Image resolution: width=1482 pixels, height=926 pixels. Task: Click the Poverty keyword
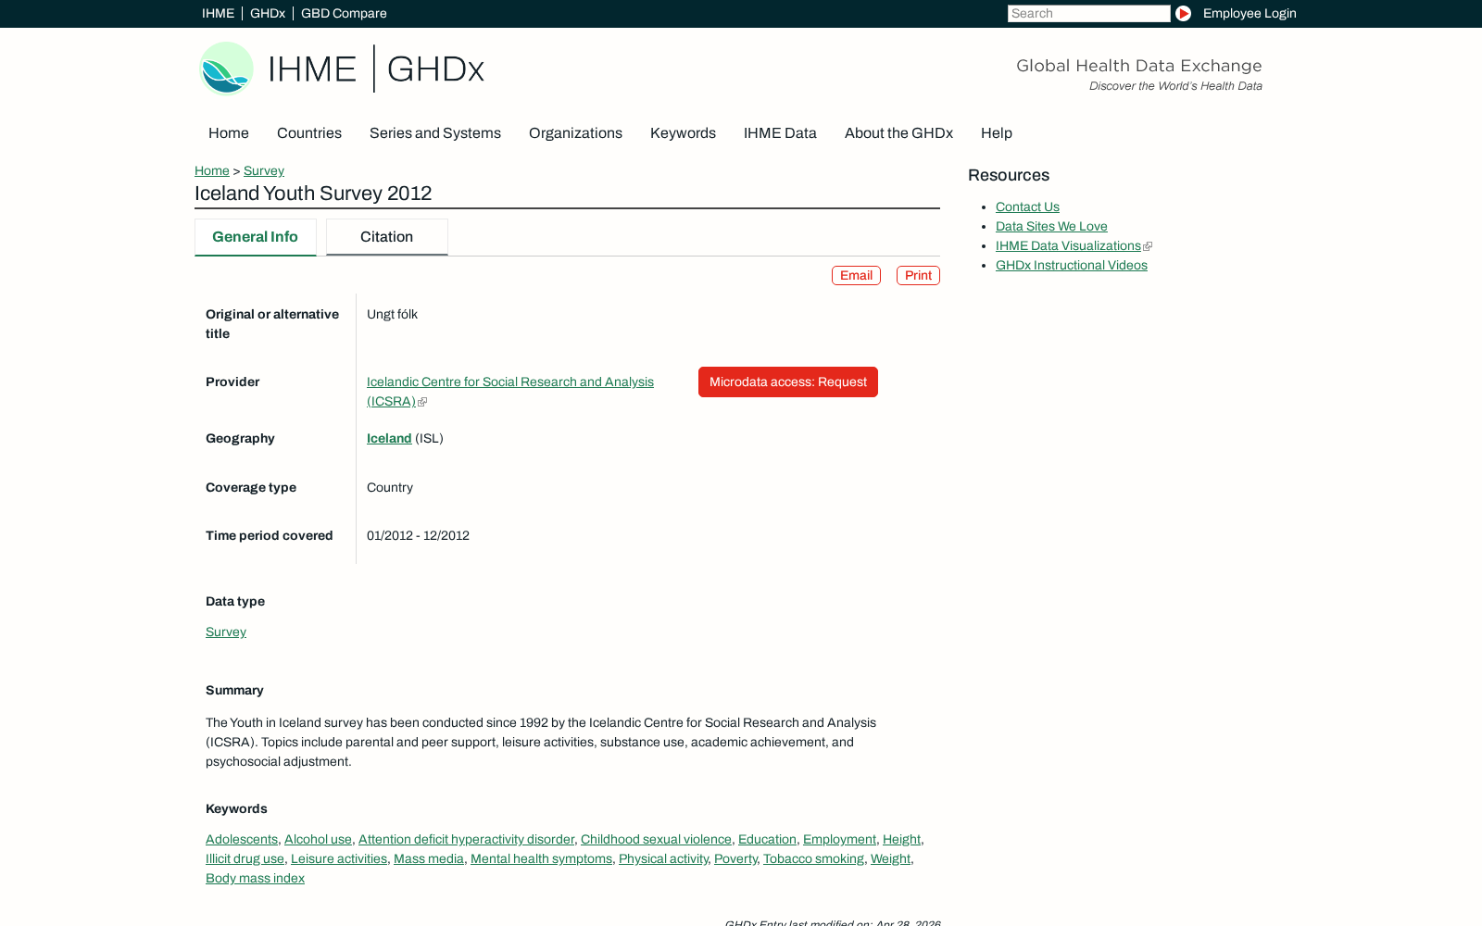(x=735, y=858)
